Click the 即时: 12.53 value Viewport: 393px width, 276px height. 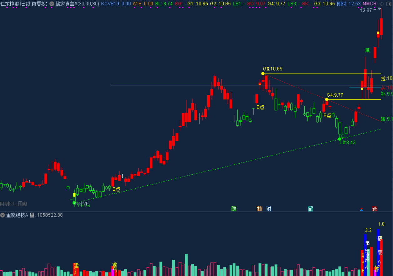tap(349, 4)
